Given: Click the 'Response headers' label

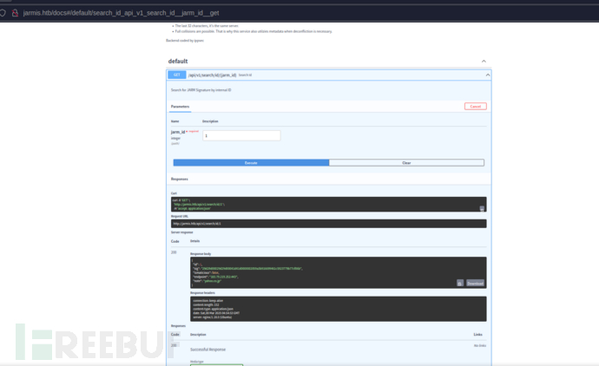Looking at the screenshot, I should tap(202, 293).
